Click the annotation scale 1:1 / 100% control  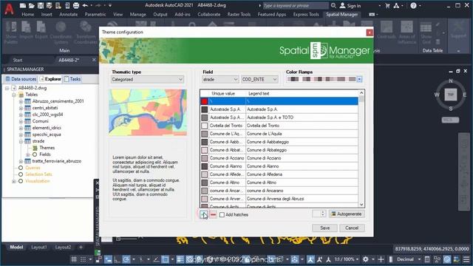(347, 259)
